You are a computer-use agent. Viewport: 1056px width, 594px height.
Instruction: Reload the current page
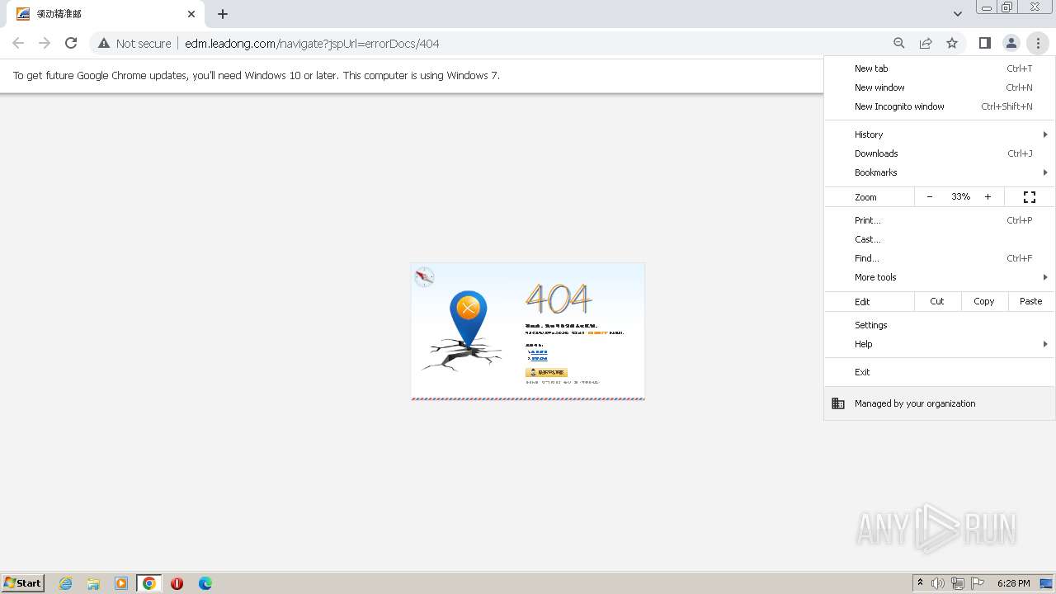[71, 43]
